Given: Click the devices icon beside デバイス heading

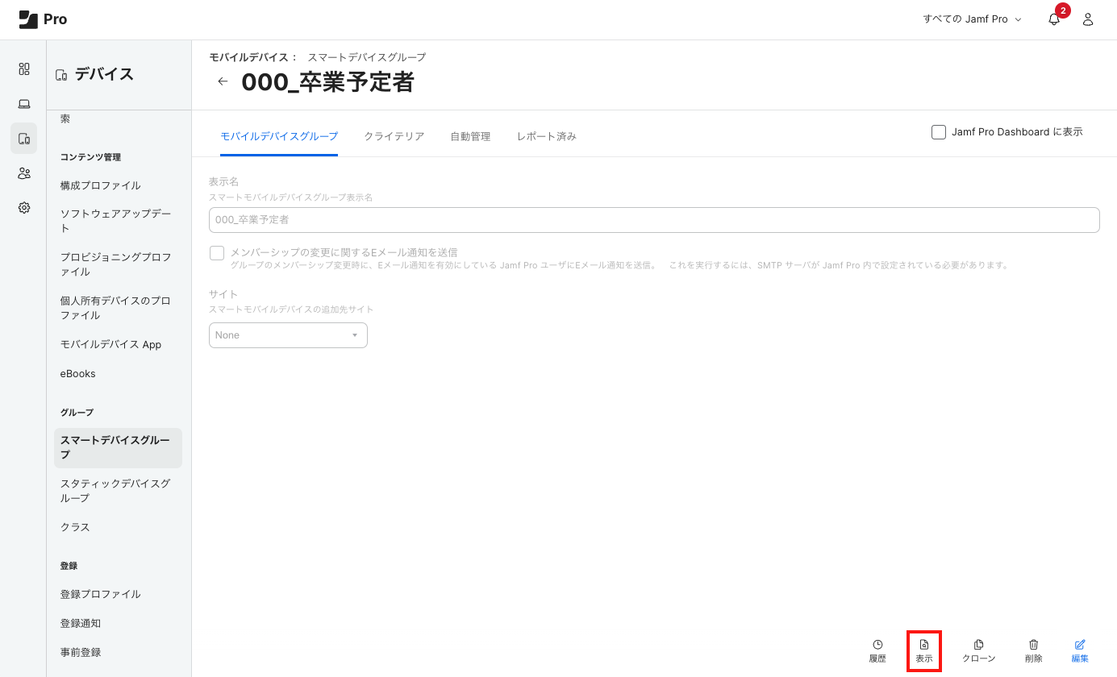Looking at the screenshot, I should [61, 75].
